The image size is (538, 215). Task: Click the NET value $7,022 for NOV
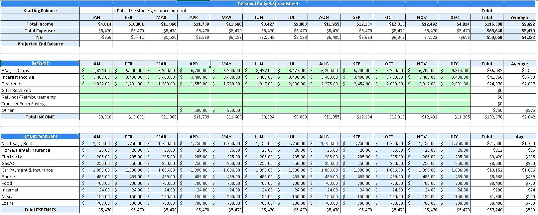(422, 37)
